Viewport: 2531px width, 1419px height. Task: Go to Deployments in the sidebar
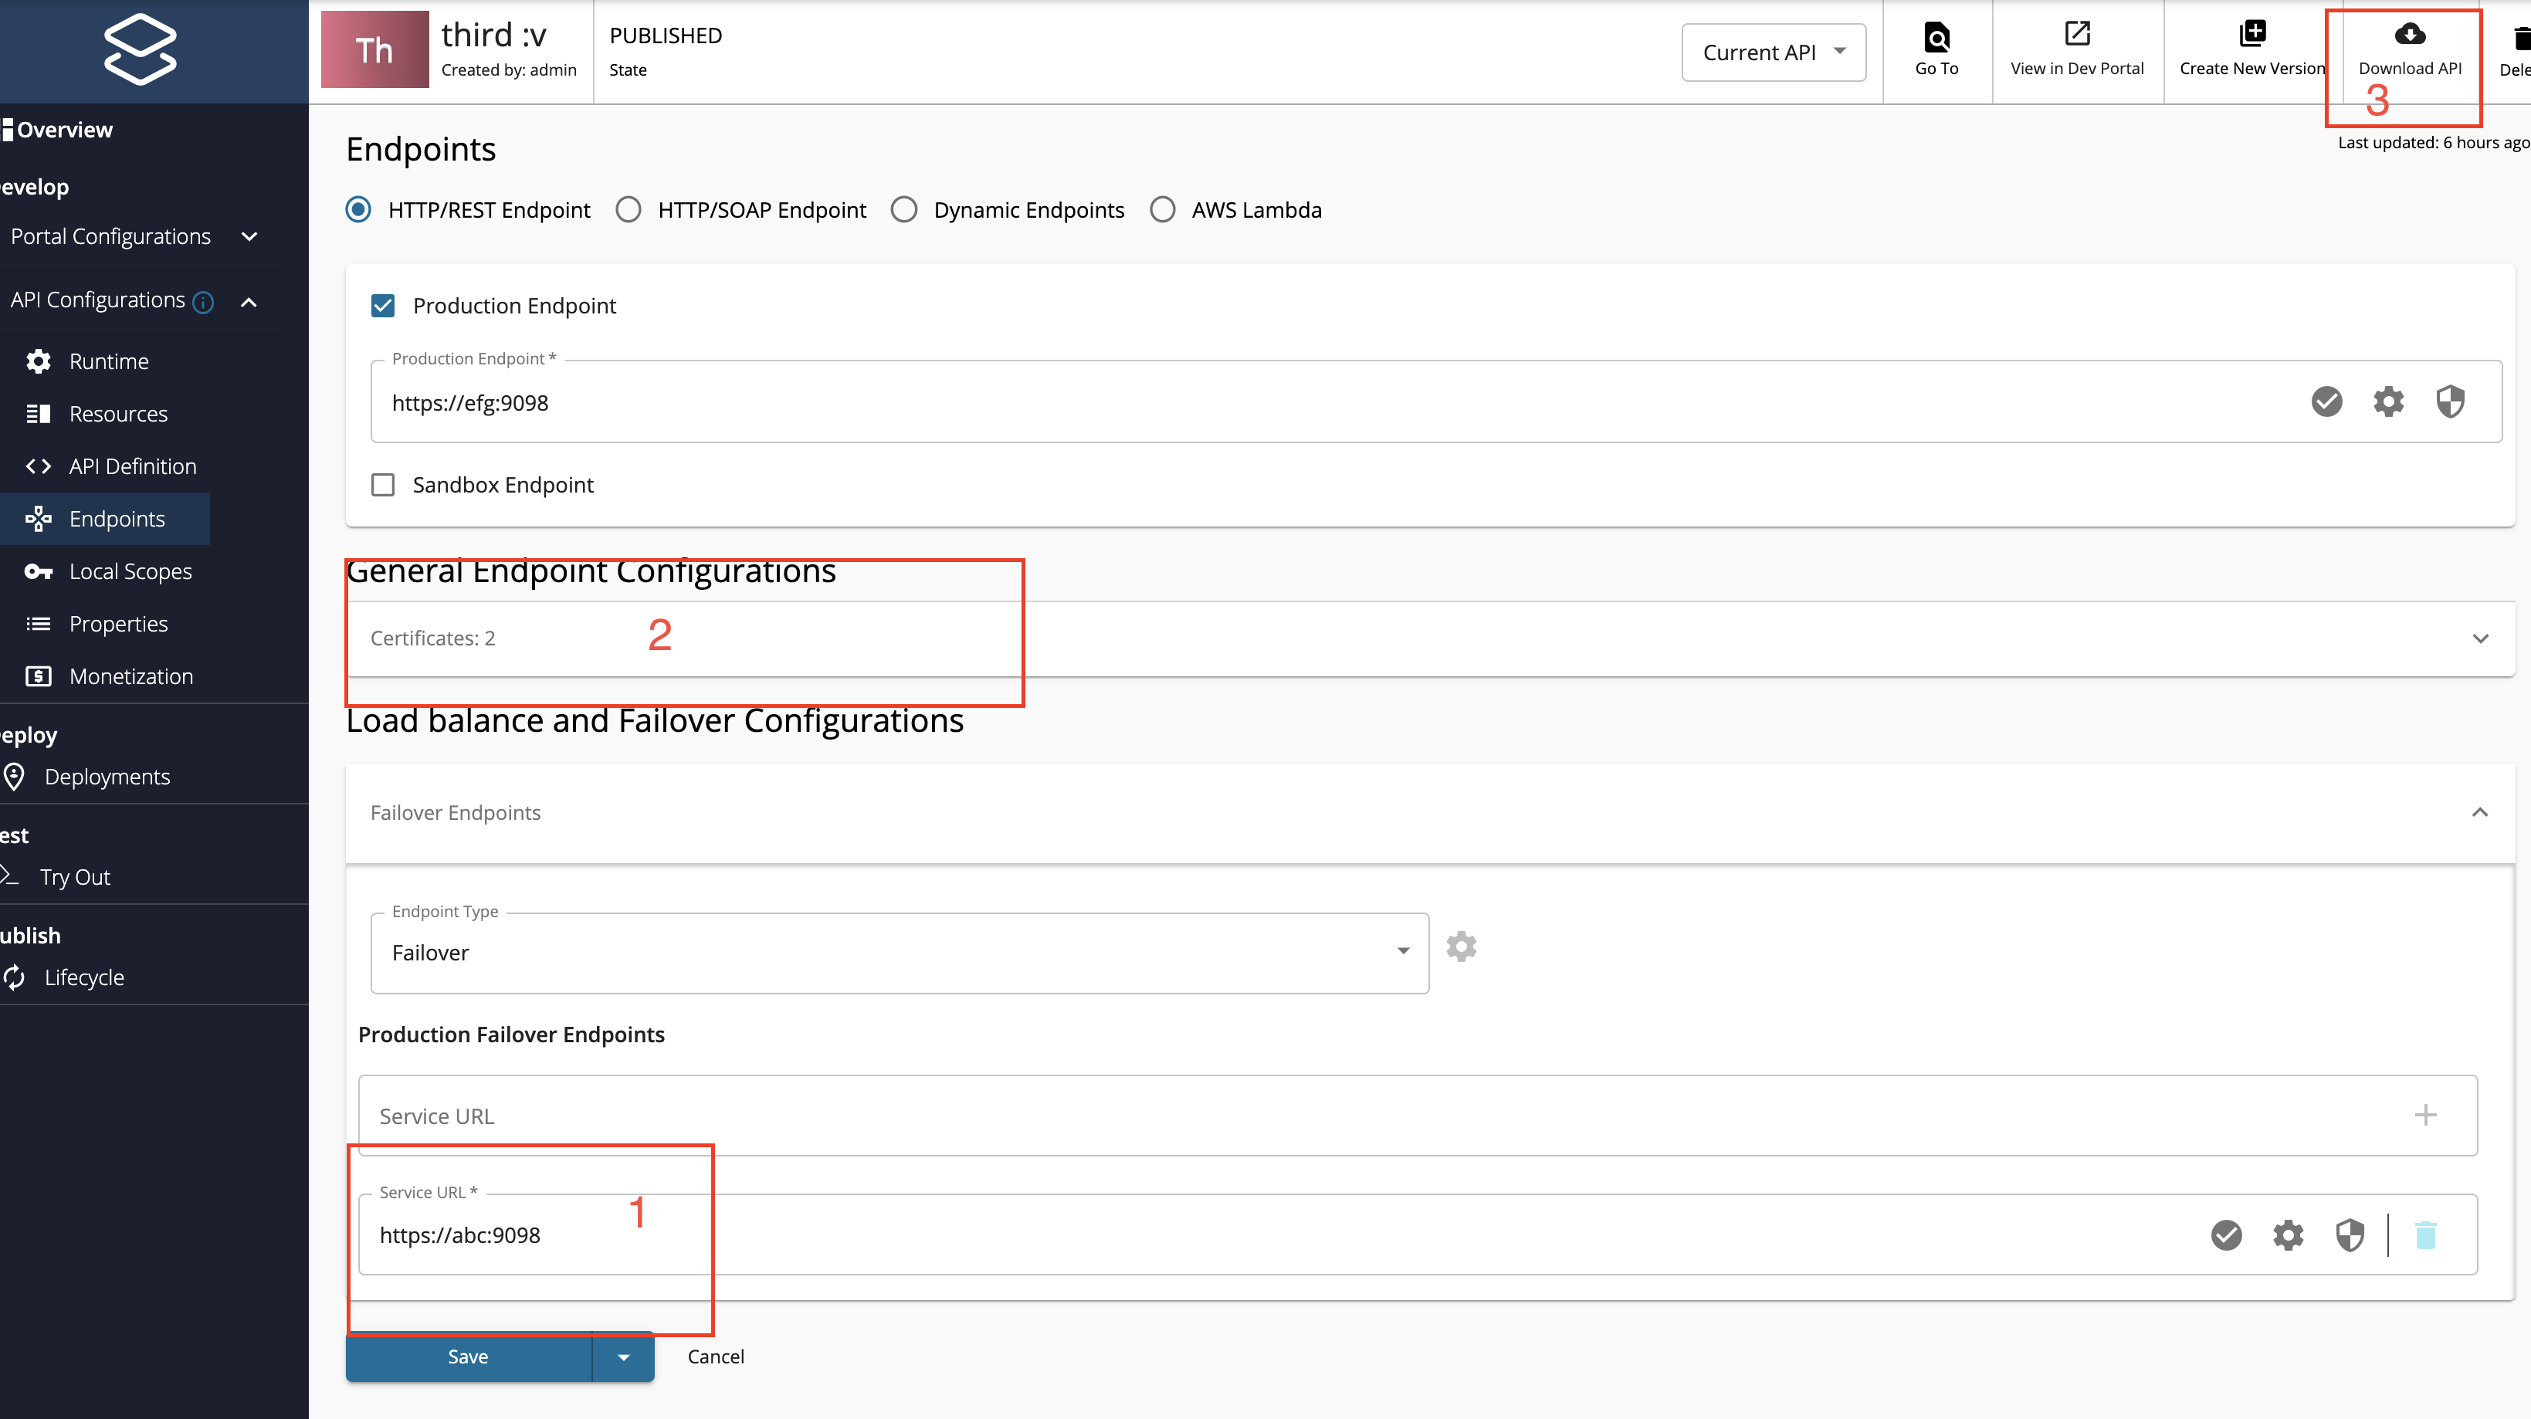[107, 777]
